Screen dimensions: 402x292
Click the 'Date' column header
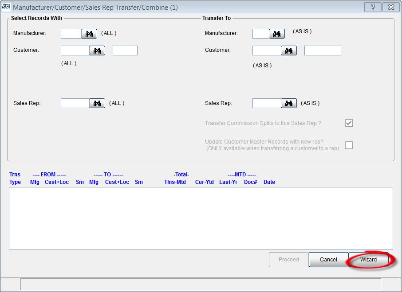[x=269, y=182]
